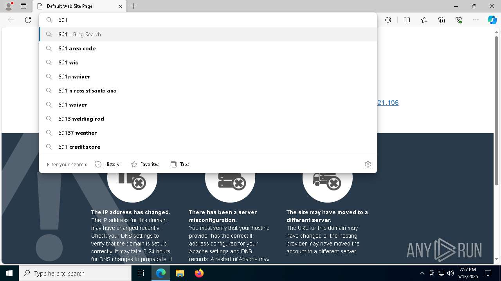Click page scrollbar up arrow
The height and width of the screenshot is (281, 501).
(496, 33)
